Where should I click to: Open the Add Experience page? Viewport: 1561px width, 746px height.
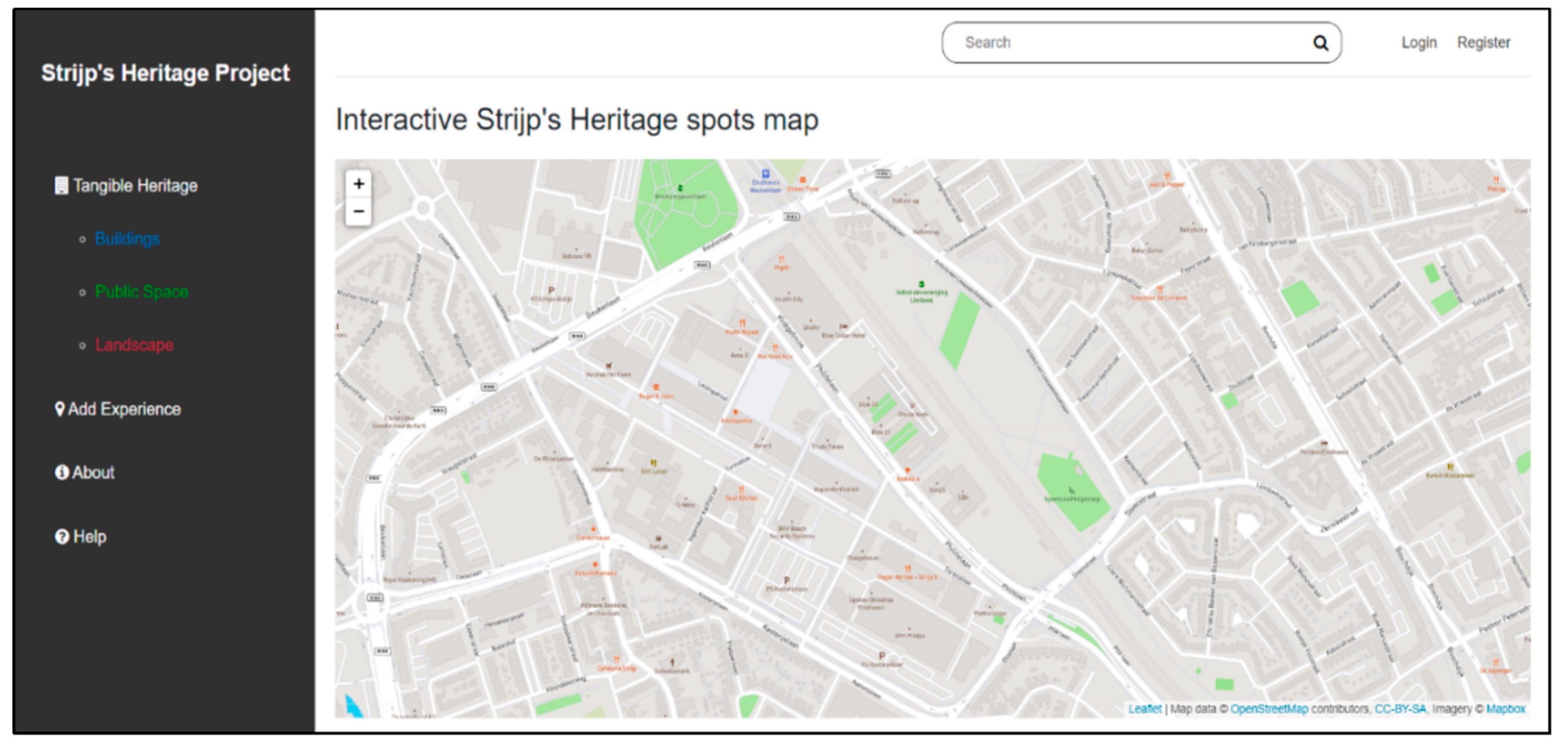click(124, 409)
